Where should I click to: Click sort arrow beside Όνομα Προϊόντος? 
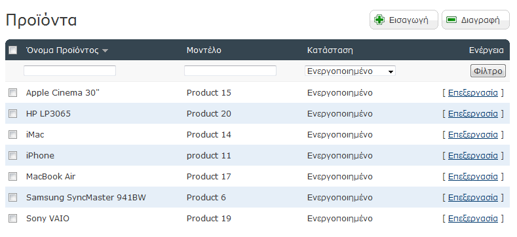pyautogui.click(x=105, y=51)
